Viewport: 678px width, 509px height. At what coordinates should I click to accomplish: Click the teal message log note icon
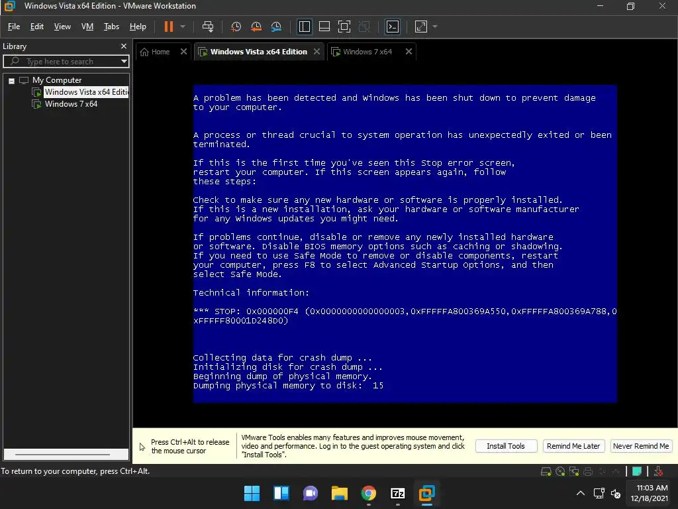point(637,471)
